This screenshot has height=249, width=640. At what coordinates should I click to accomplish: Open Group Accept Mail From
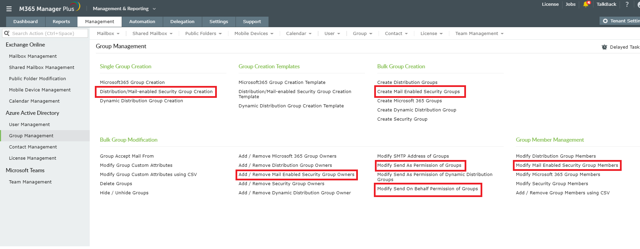(127, 156)
